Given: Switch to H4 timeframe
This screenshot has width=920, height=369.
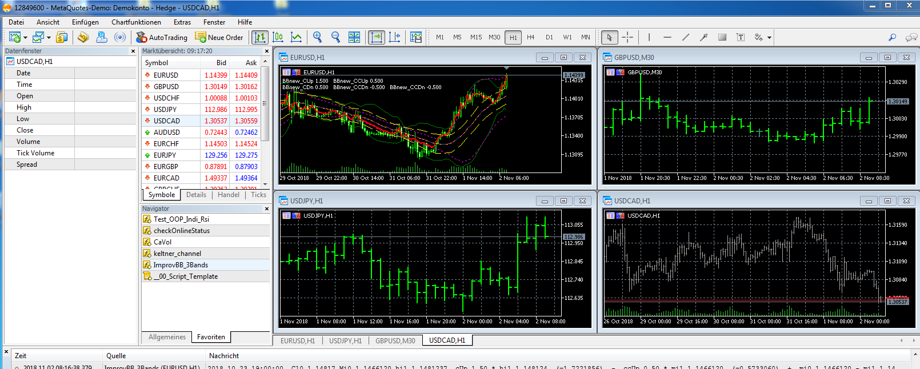Looking at the screenshot, I should (531, 37).
